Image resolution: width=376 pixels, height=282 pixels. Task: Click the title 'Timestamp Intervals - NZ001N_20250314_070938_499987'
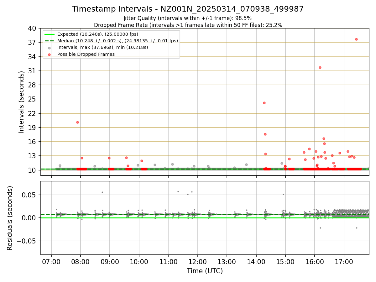click(188, 9)
